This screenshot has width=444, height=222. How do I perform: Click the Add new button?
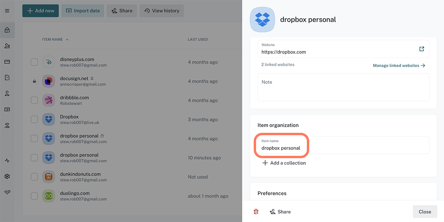[40, 11]
